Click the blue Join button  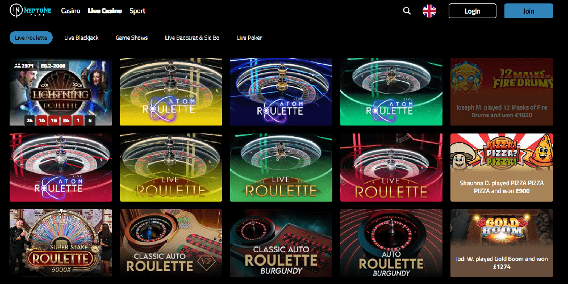(528, 11)
